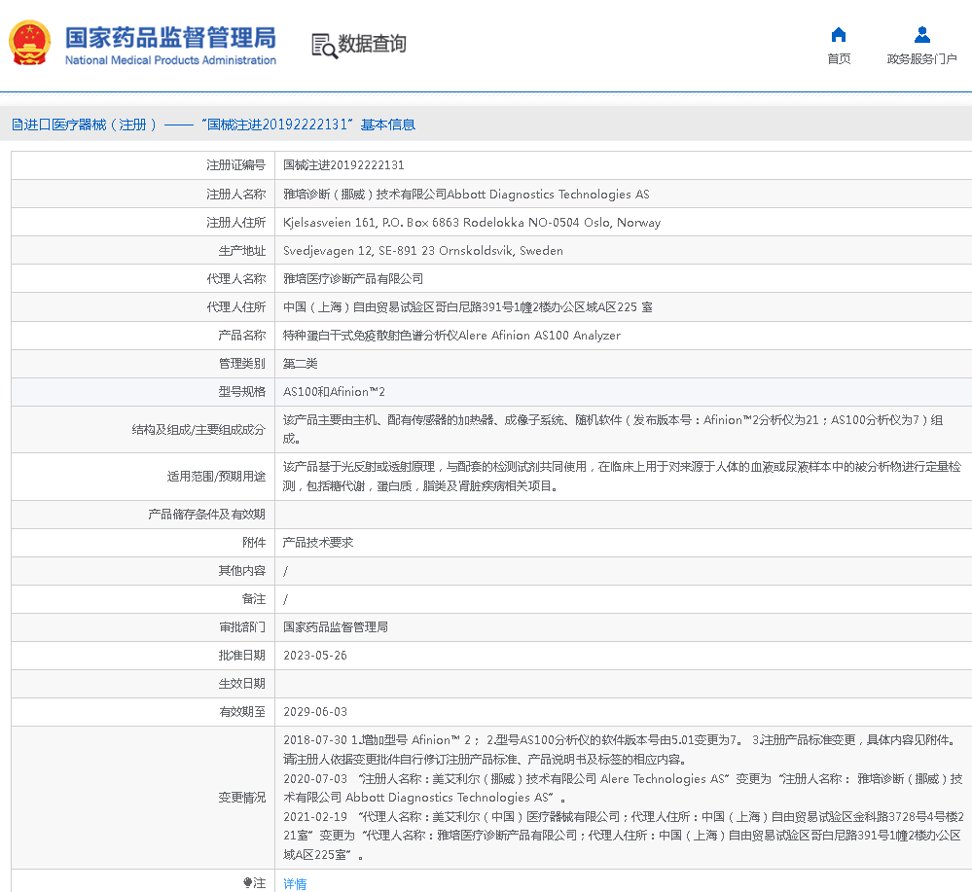
Task: Click the 数据查询 magnifier document icon
Action: pyautogui.click(x=323, y=45)
